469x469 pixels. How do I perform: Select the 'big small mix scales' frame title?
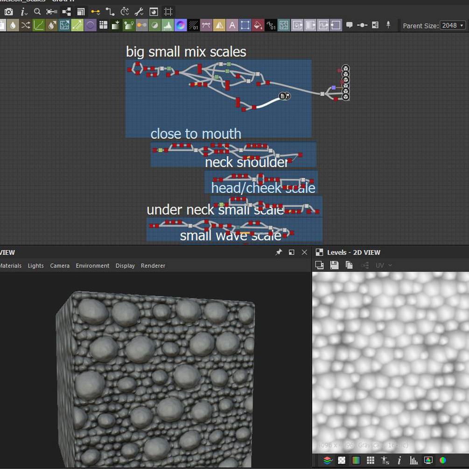pos(186,52)
